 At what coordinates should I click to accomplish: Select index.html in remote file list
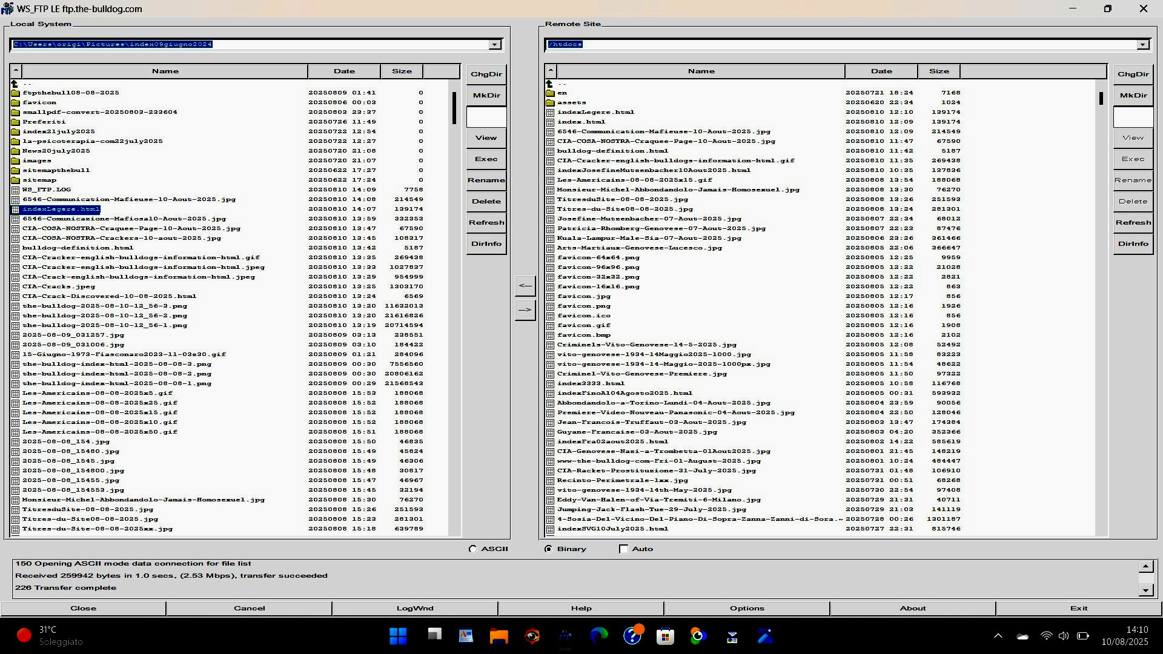[580, 122]
